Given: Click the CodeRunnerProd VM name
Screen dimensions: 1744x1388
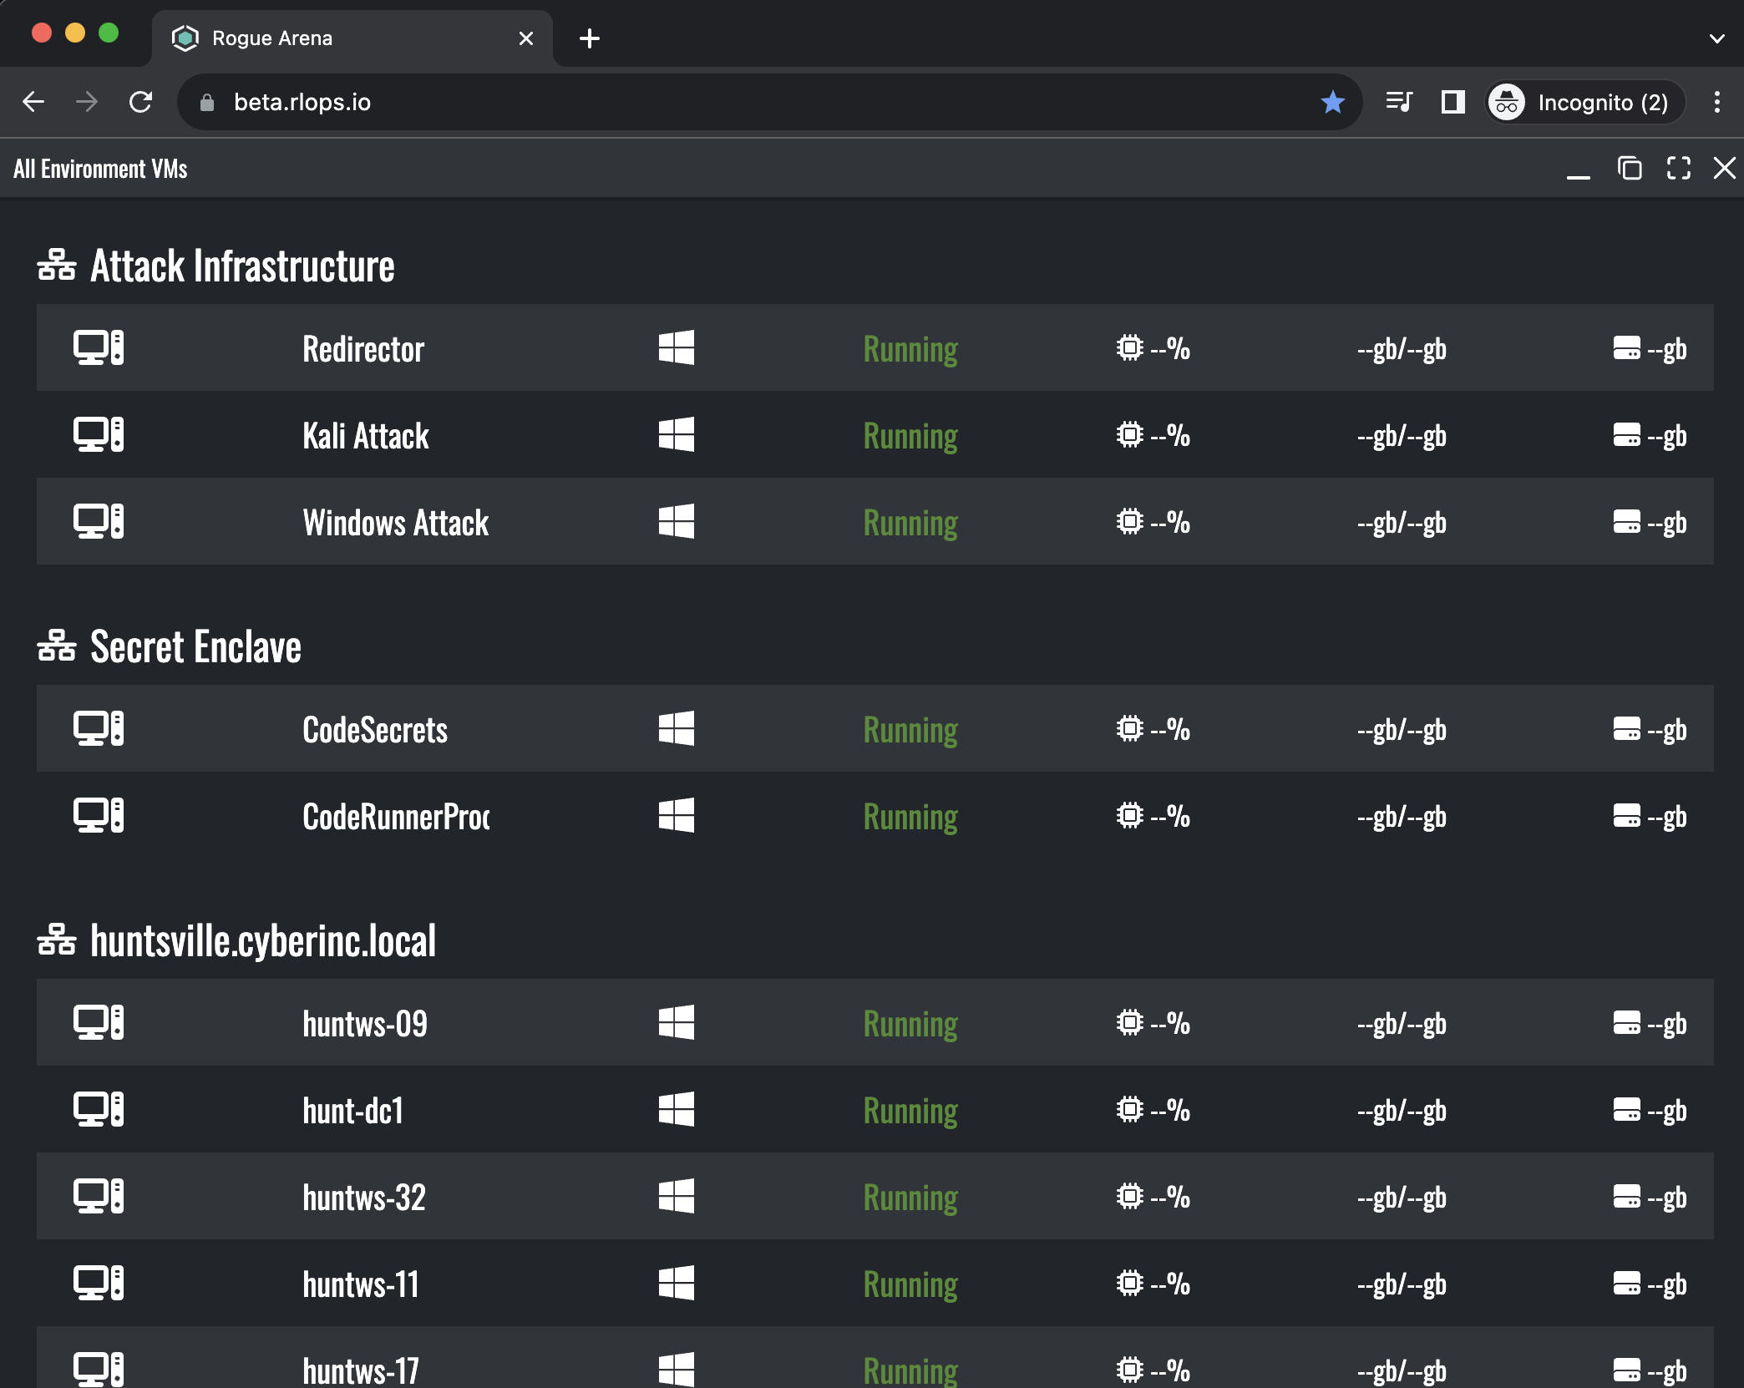Looking at the screenshot, I should click(396, 817).
